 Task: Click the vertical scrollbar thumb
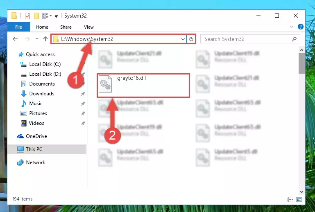[x=301, y=63]
